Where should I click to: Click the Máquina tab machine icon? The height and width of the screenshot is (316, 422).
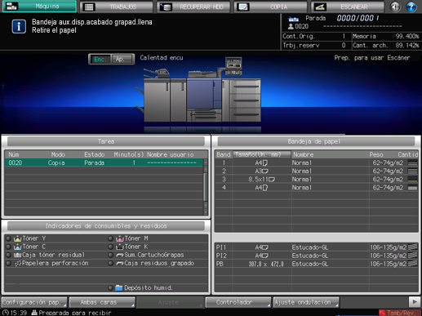11,7
